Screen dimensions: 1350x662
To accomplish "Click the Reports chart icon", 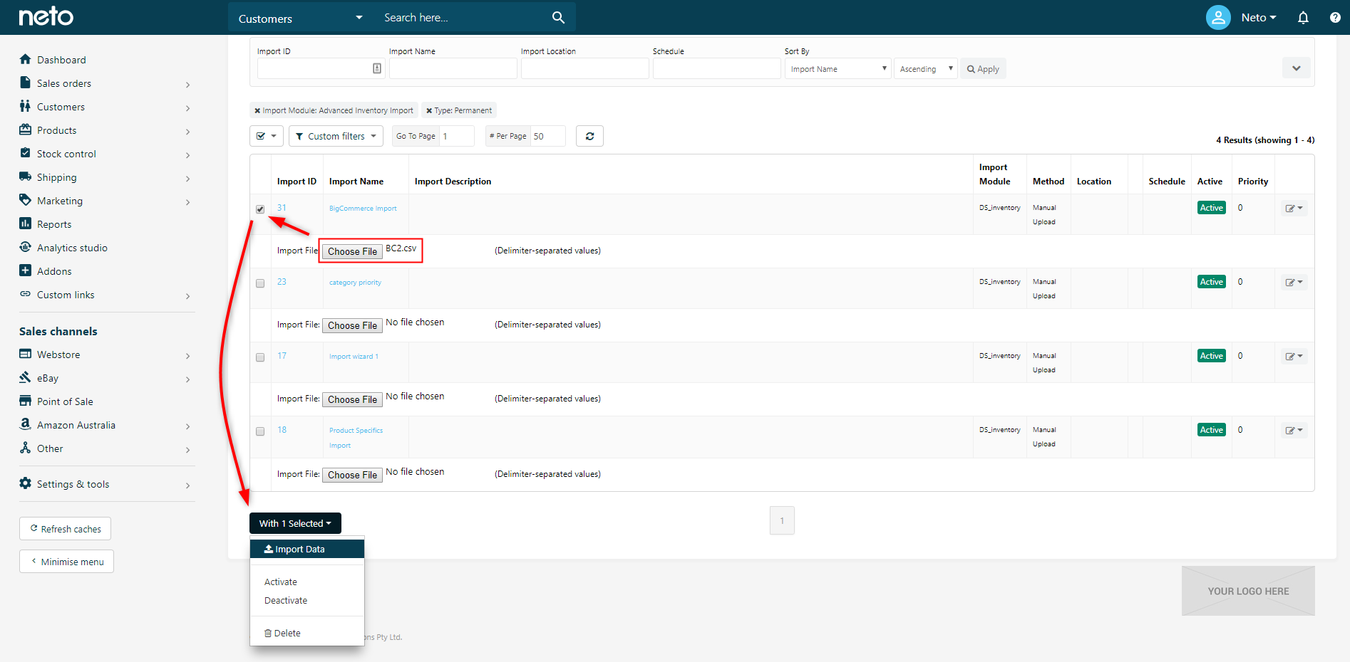I will pyautogui.click(x=26, y=224).
